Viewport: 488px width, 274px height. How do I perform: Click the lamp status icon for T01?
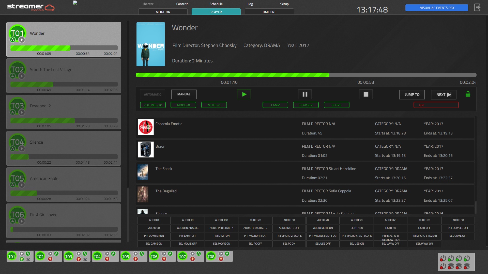[22, 259]
